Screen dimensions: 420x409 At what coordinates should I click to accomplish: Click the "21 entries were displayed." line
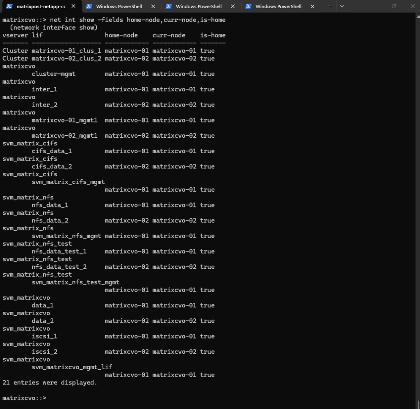point(50,382)
